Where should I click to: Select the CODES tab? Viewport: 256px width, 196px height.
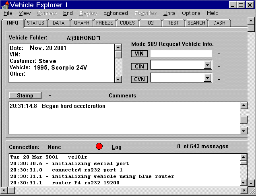128,23
